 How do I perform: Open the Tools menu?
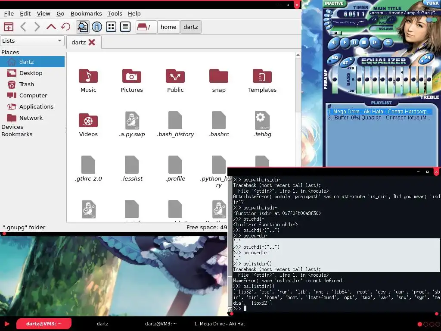[x=115, y=13]
